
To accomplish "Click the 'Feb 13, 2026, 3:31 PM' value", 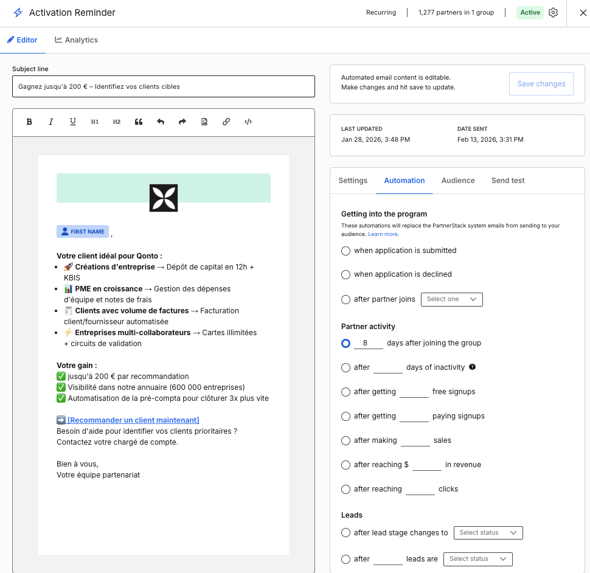I will pyautogui.click(x=490, y=139).
